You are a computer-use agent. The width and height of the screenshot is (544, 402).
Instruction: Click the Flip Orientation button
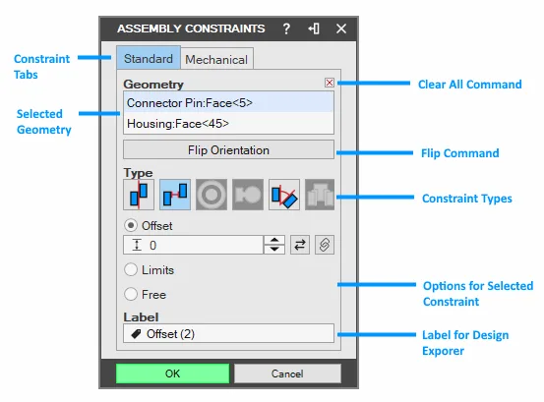(228, 149)
